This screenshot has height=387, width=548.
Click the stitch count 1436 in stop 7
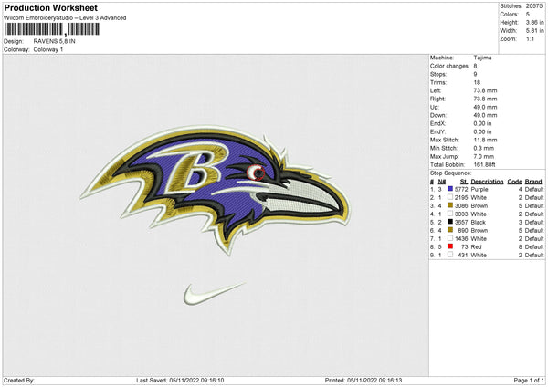click(x=461, y=239)
